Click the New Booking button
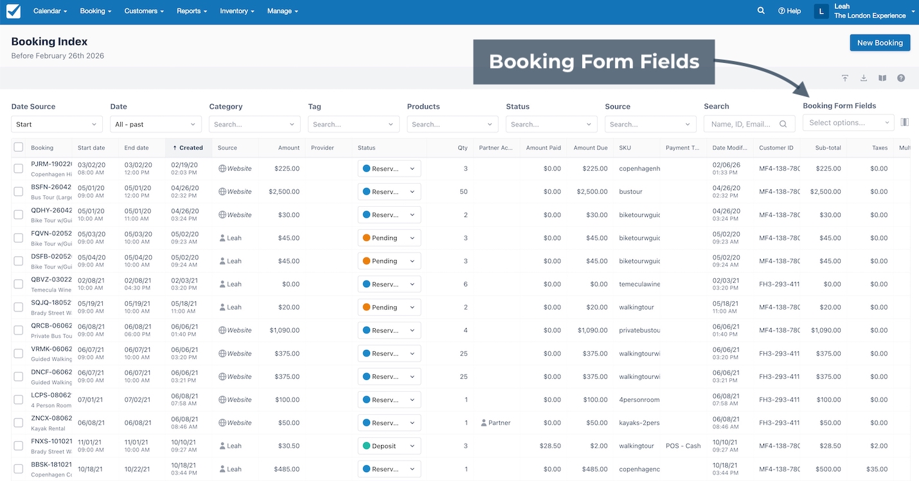This screenshot has width=919, height=481. (x=880, y=42)
